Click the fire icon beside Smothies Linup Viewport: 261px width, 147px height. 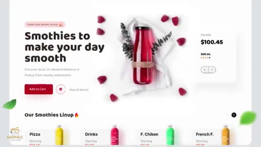pos(77,115)
